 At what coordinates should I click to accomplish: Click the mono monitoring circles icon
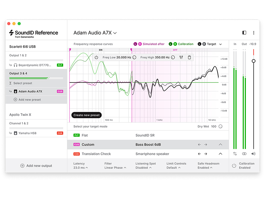pos(244,154)
